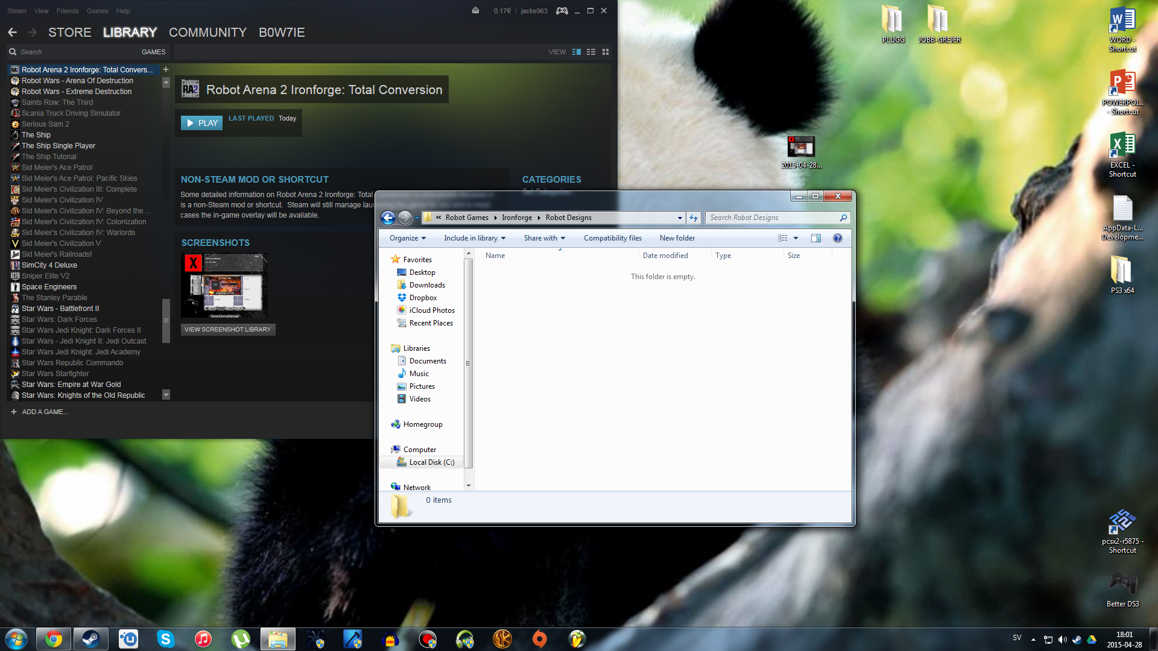Click the Steam PLAY button

click(201, 123)
